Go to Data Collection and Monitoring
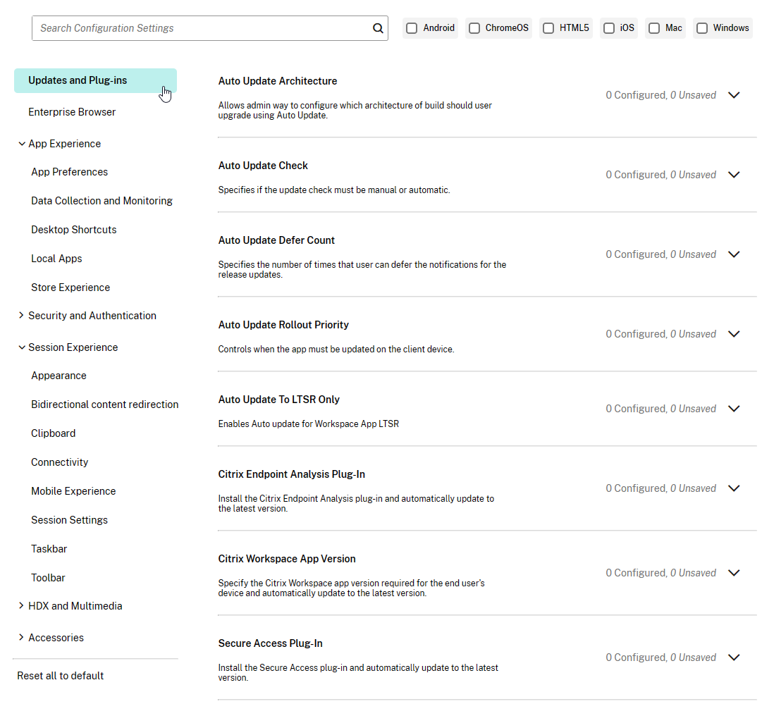The width and height of the screenshot is (762, 704). pyautogui.click(x=102, y=201)
